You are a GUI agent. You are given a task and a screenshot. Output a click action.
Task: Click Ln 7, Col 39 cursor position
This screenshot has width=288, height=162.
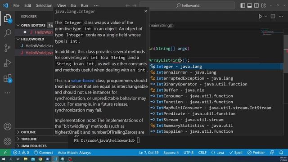pos(149,153)
